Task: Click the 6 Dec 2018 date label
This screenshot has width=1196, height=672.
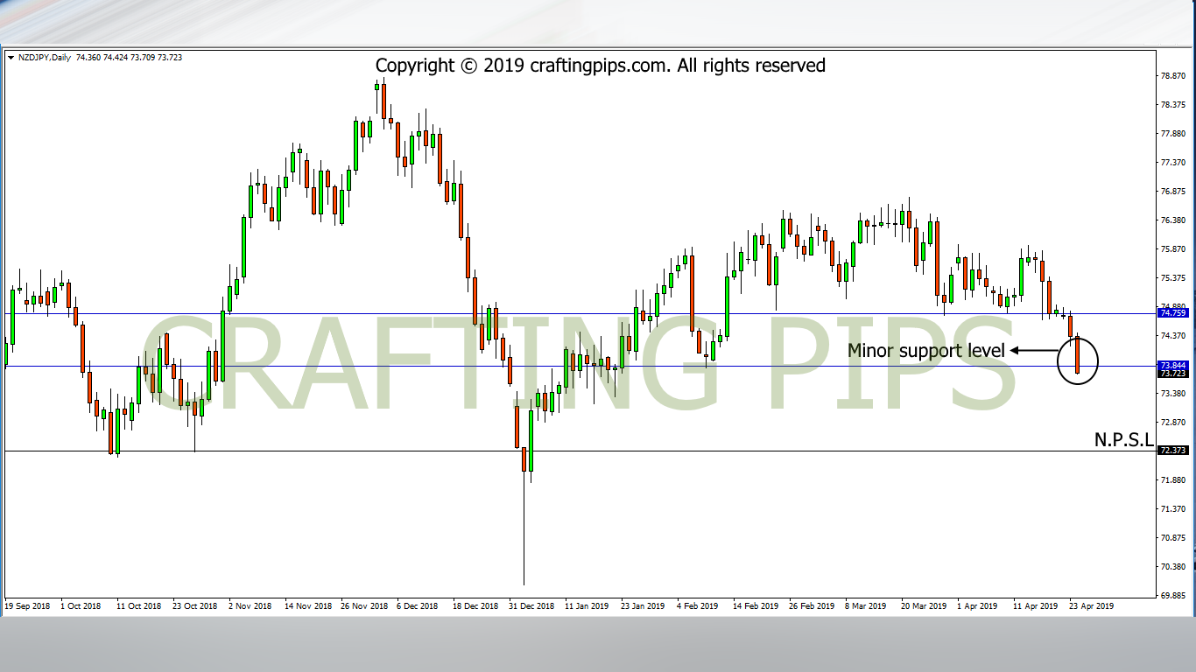Action: tap(418, 605)
